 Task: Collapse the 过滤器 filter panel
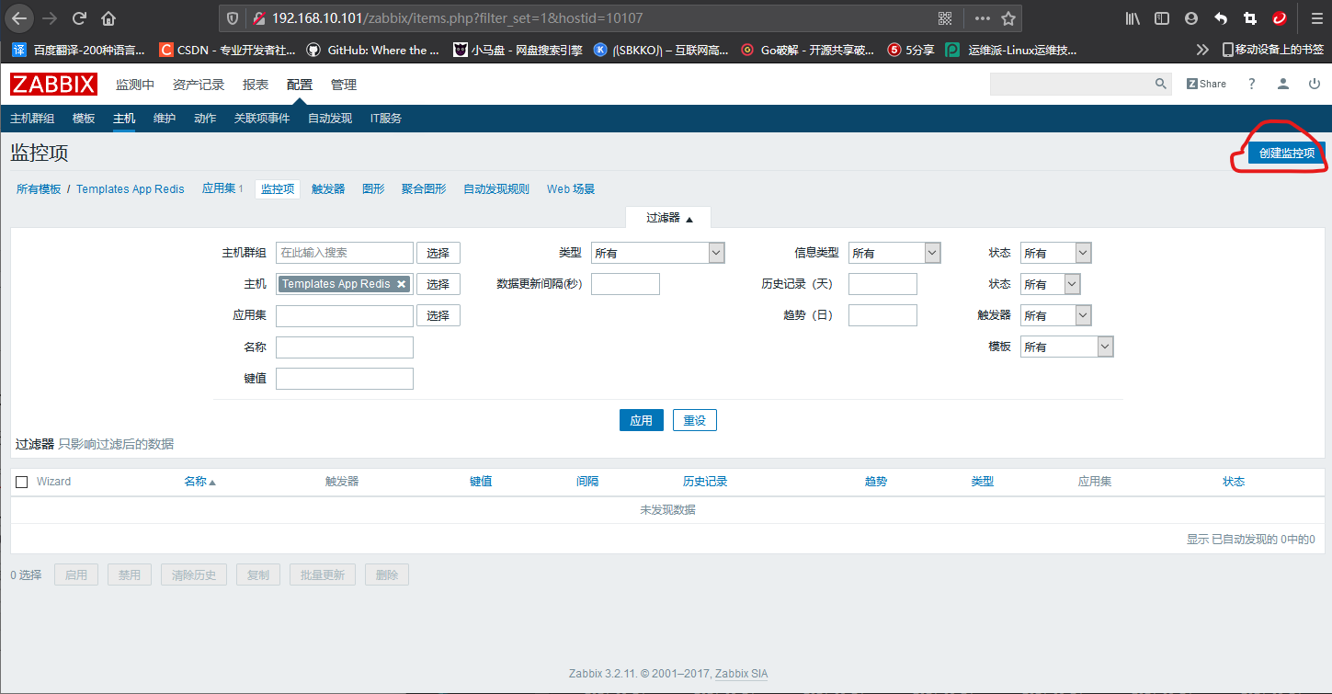click(x=668, y=218)
